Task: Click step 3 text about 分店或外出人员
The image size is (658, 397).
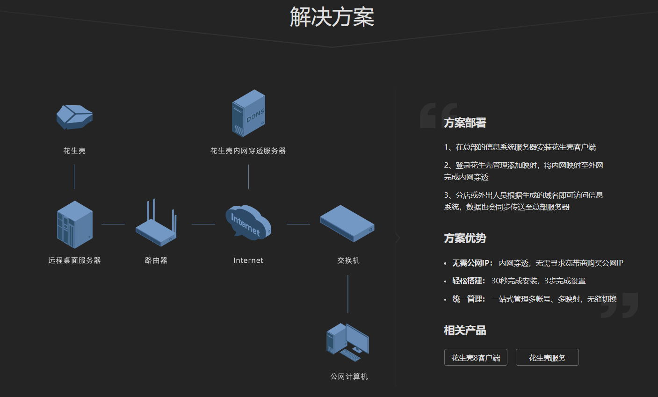Action: click(x=524, y=201)
